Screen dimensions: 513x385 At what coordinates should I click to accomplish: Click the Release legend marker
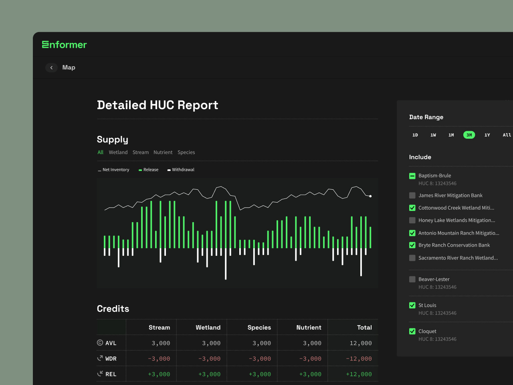coord(140,170)
